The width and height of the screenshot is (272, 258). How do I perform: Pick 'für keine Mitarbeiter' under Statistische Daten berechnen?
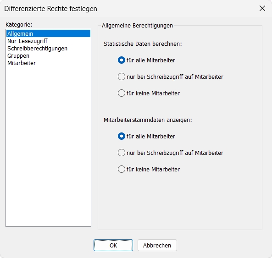pyautogui.click(x=149, y=93)
